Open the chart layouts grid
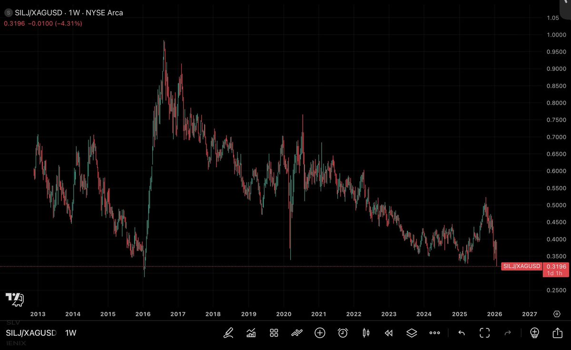 tap(274, 333)
